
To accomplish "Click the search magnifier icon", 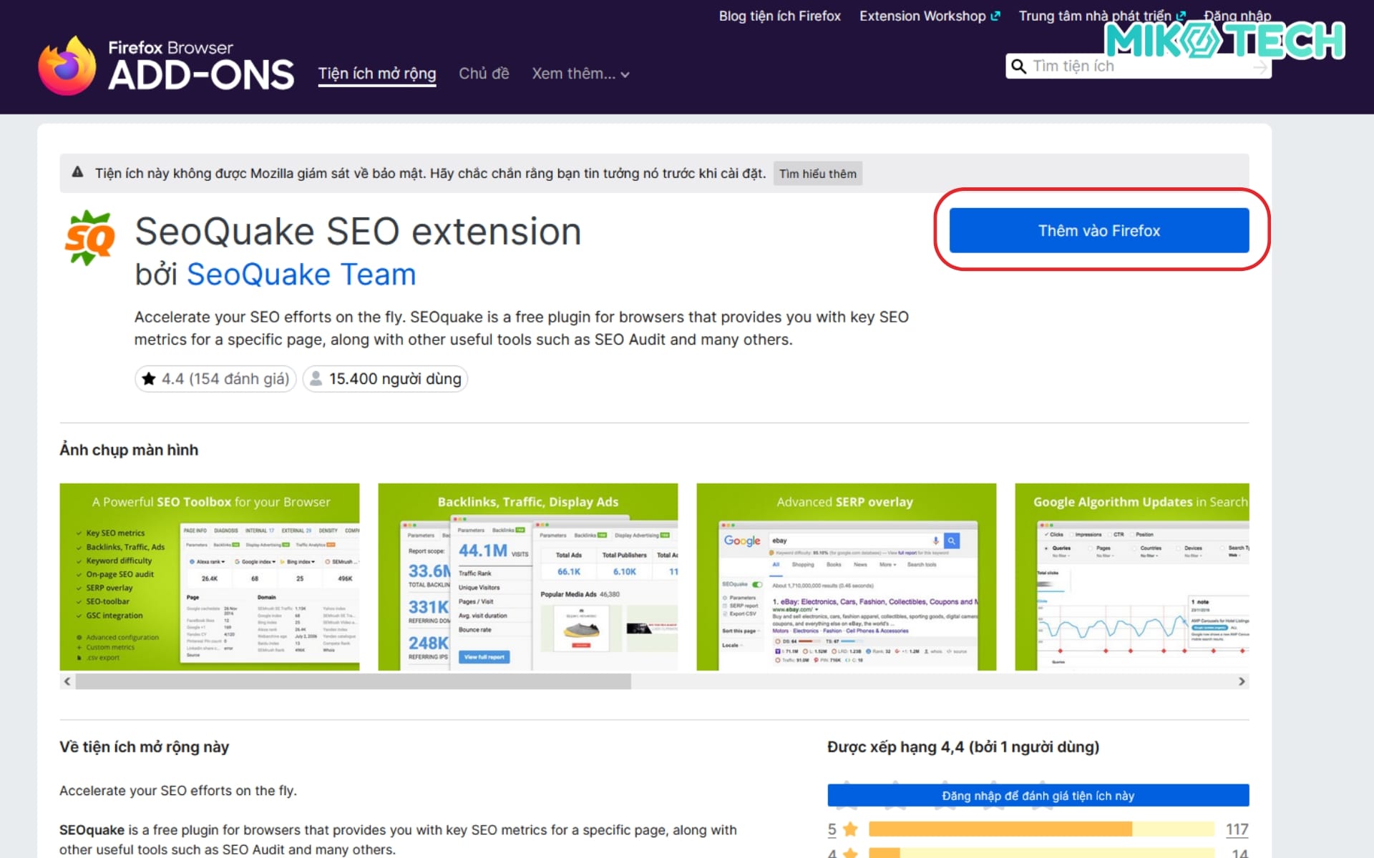I will pyautogui.click(x=1019, y=66).
